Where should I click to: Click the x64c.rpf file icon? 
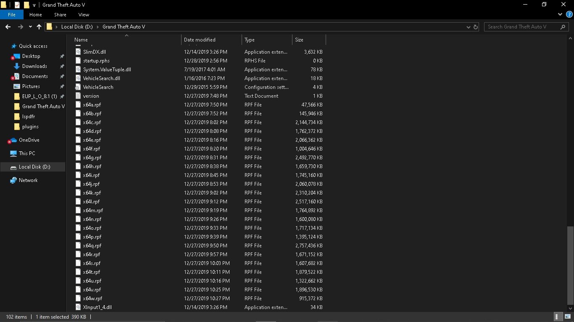pos(78,122)
